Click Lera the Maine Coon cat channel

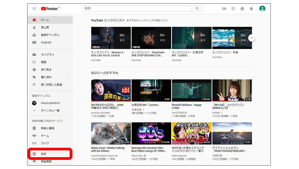tap(104, 156)
